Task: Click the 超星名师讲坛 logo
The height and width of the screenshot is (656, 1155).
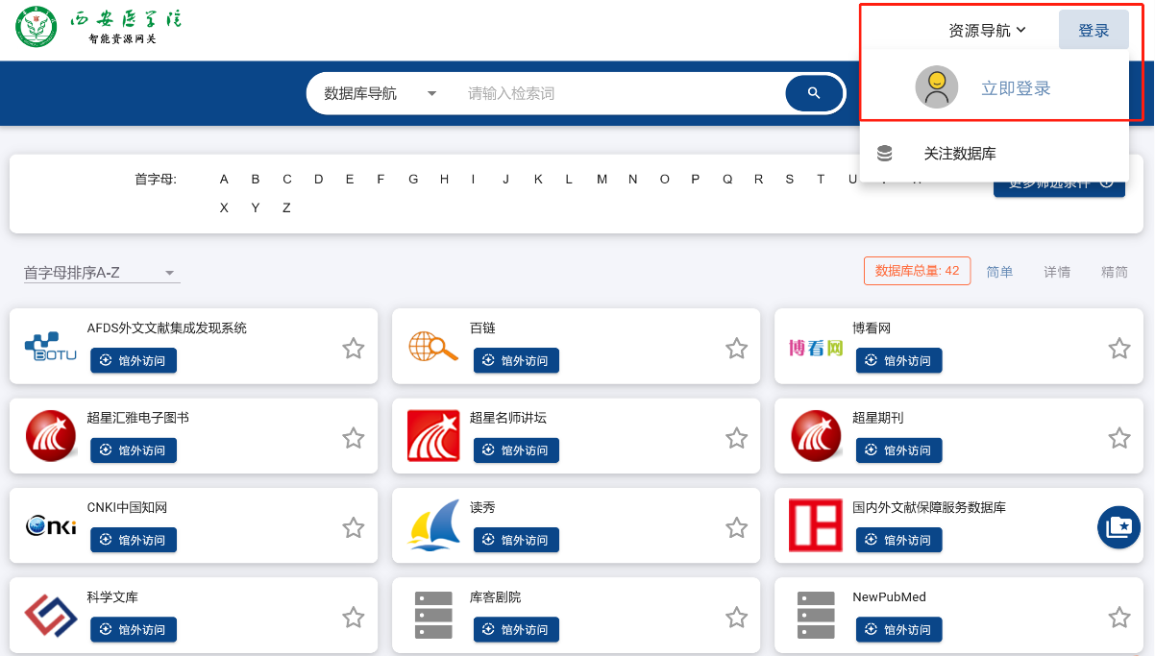Action: click(433, 436)
